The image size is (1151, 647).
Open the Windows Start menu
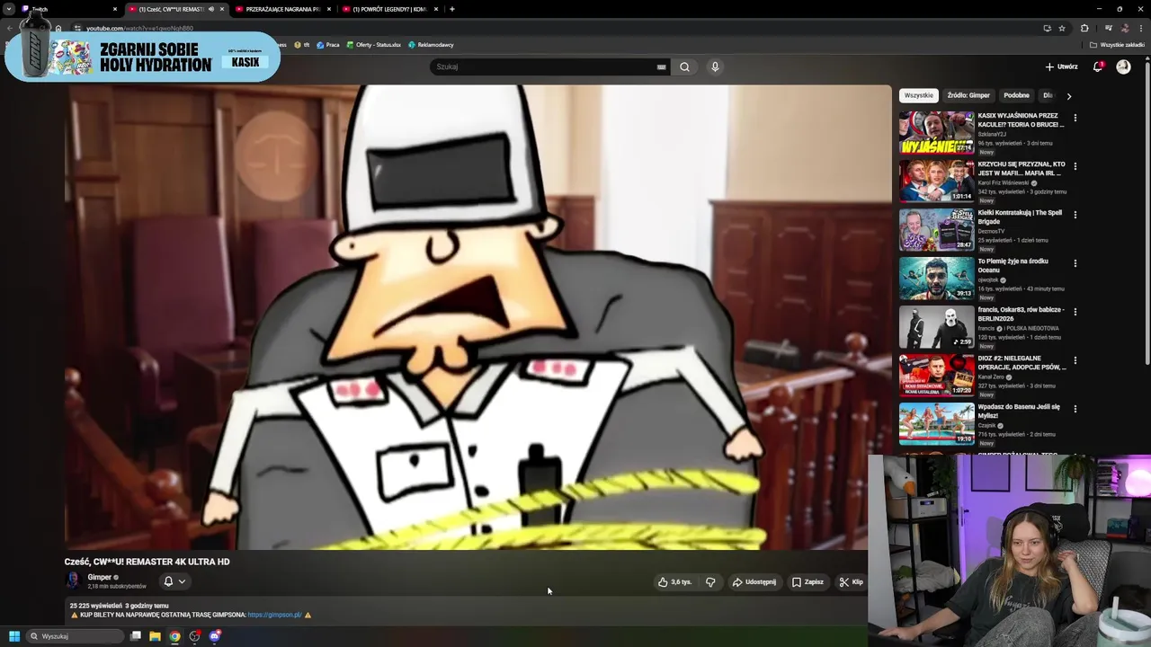[14, 636]
